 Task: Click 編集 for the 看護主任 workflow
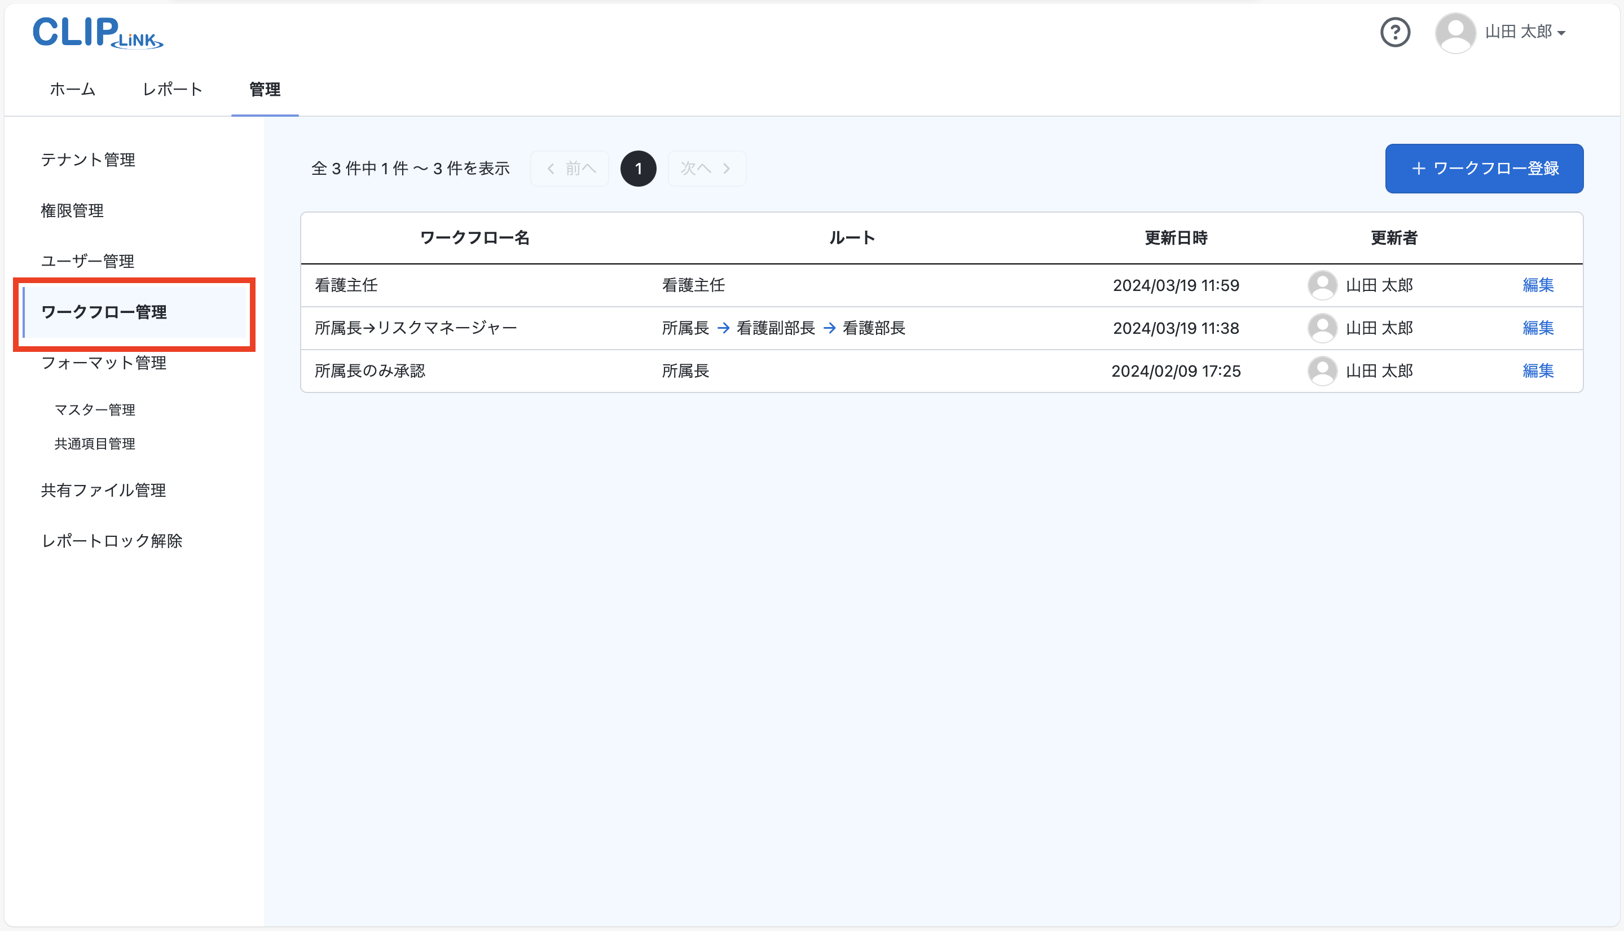1538,285
